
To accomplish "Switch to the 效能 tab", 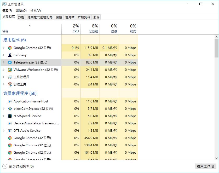I will pyautogui.click(x=21, y=17).
